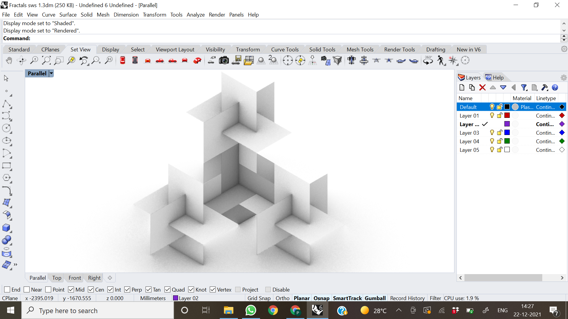Click red delete layer X icon

(482, 87)
